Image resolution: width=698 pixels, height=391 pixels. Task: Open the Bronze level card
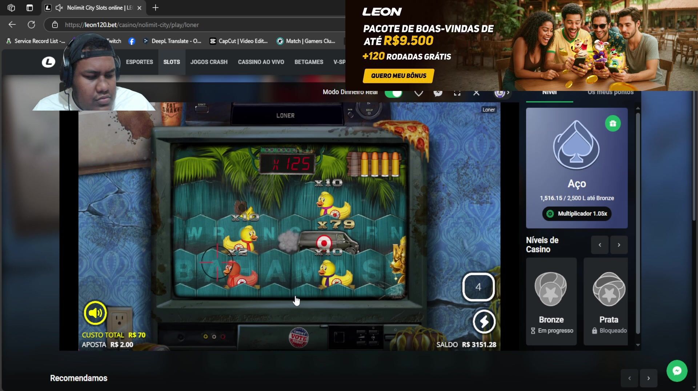551,302
